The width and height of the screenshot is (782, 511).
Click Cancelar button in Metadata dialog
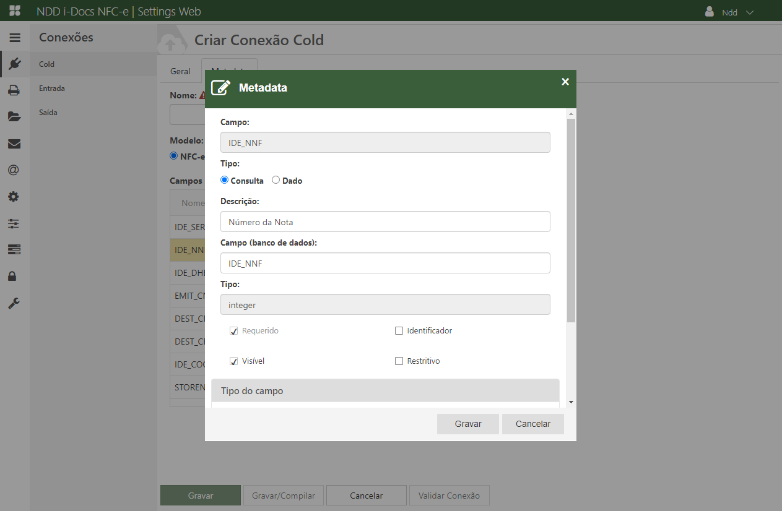coord(532,424)
